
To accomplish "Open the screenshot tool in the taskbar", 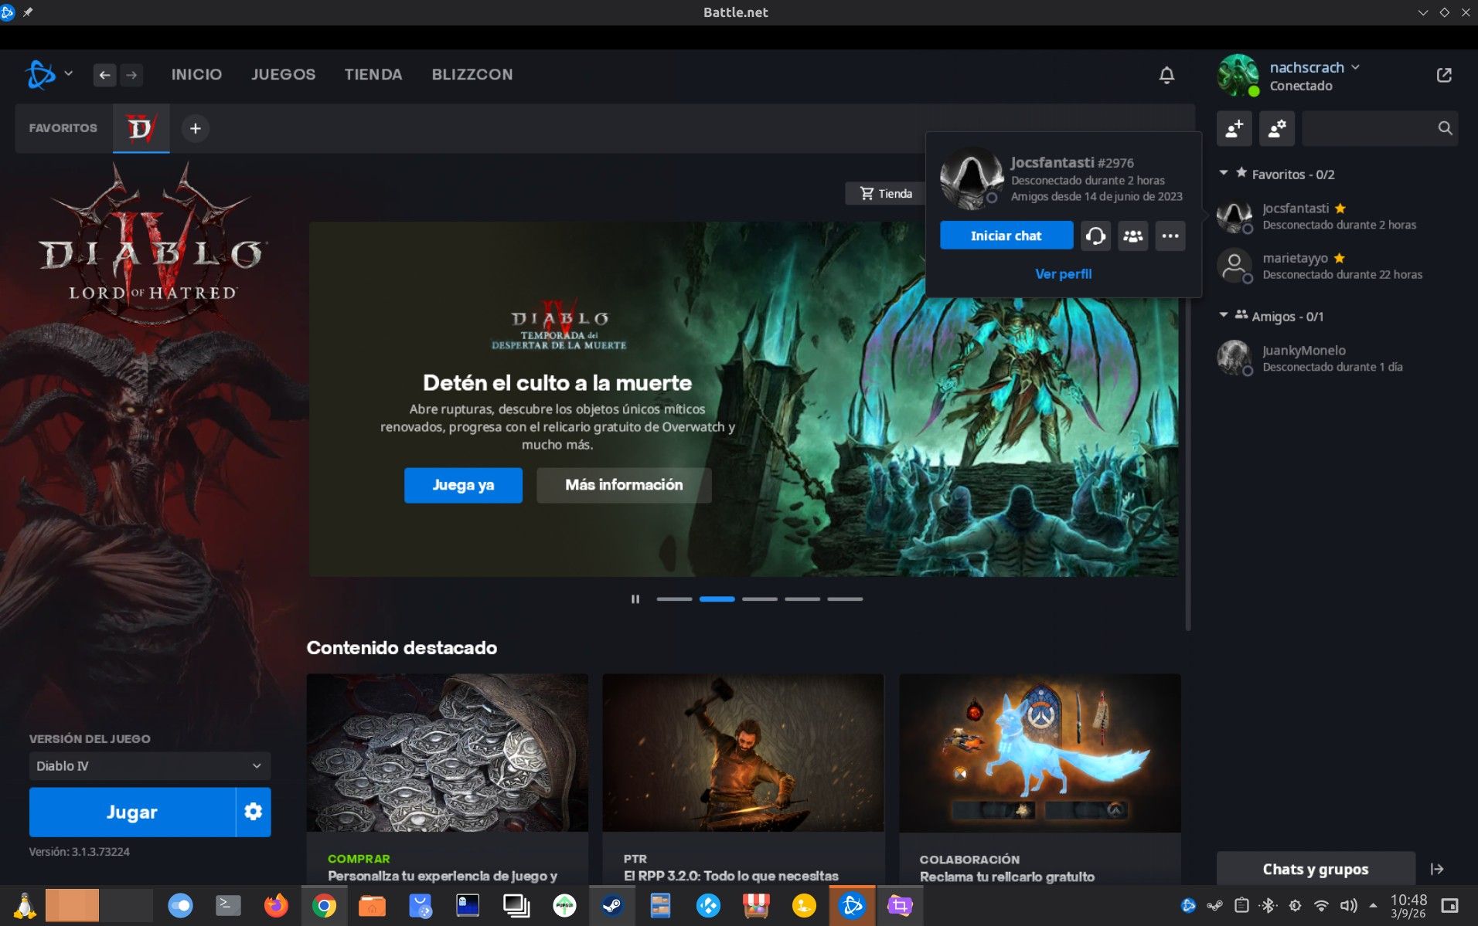I will 900,905.
